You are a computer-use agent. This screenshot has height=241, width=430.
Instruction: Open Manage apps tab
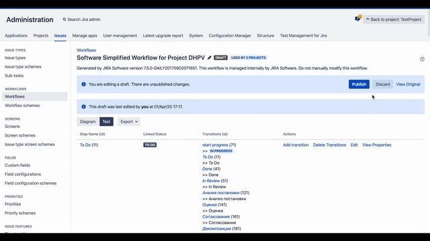tap(85, 35)
